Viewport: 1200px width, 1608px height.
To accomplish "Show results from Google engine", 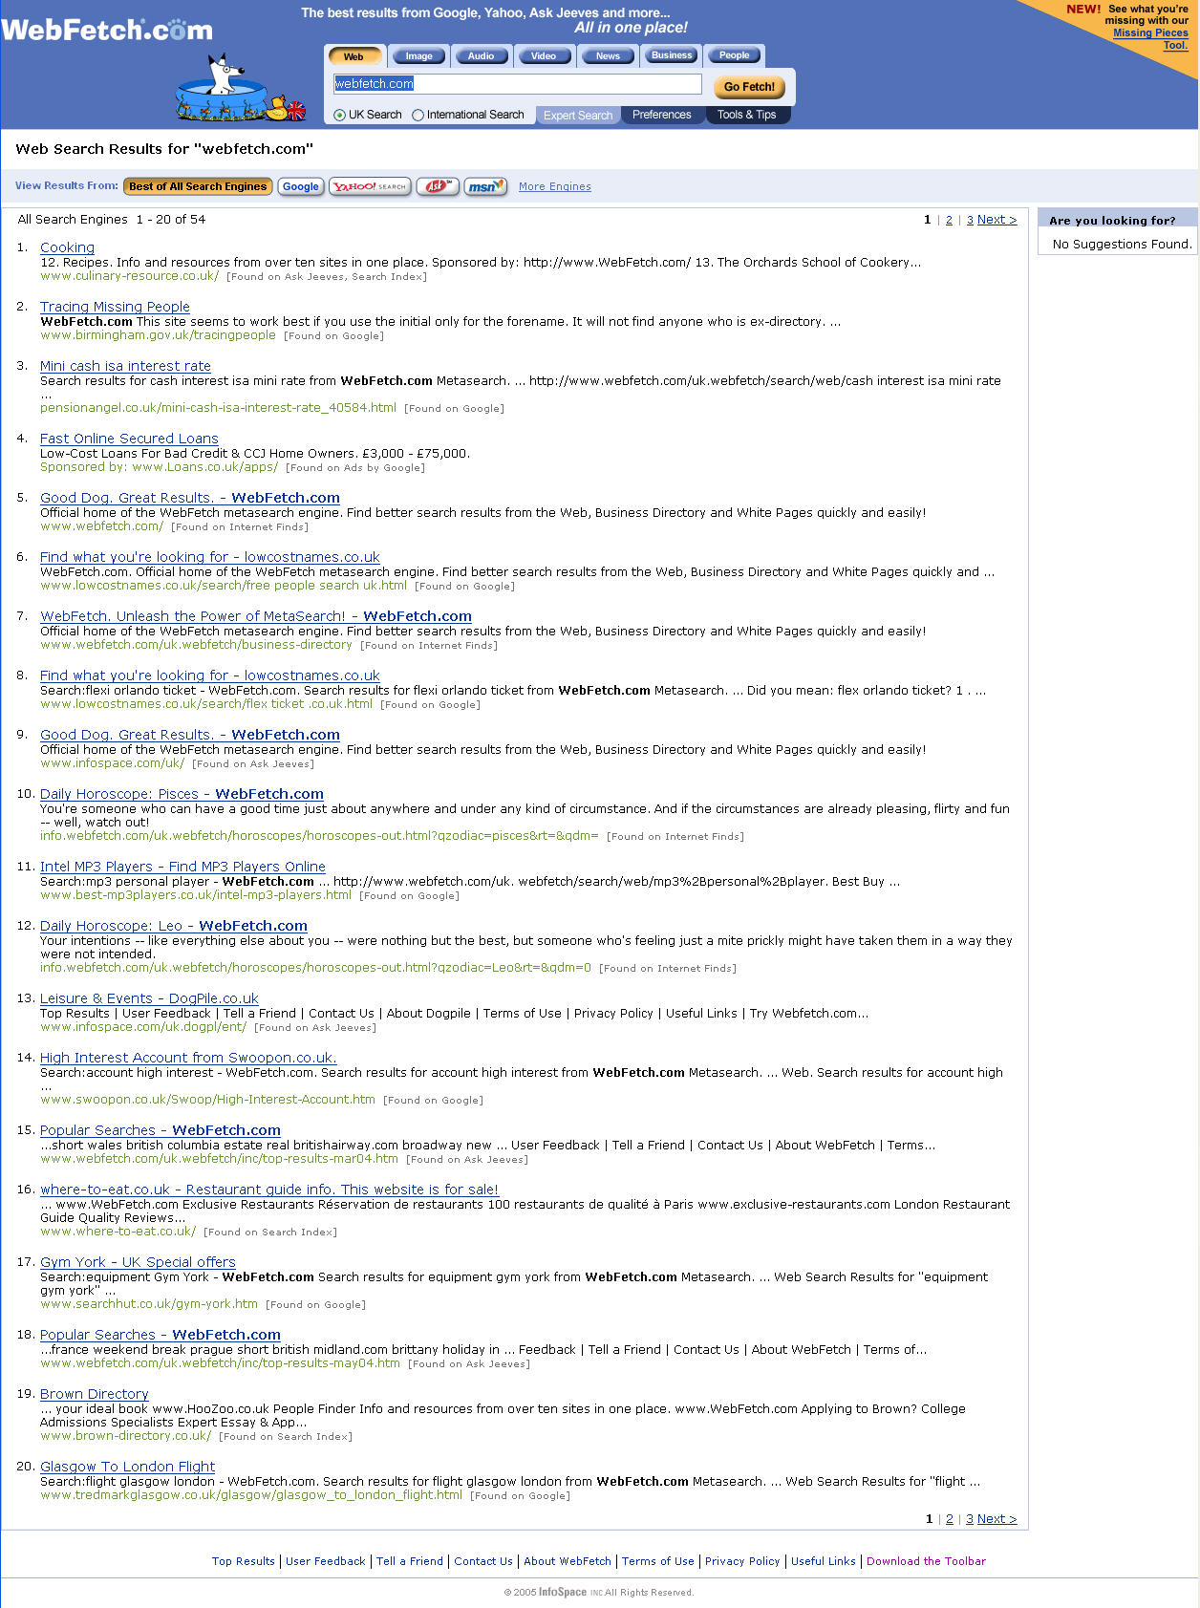I will (301, 186).
